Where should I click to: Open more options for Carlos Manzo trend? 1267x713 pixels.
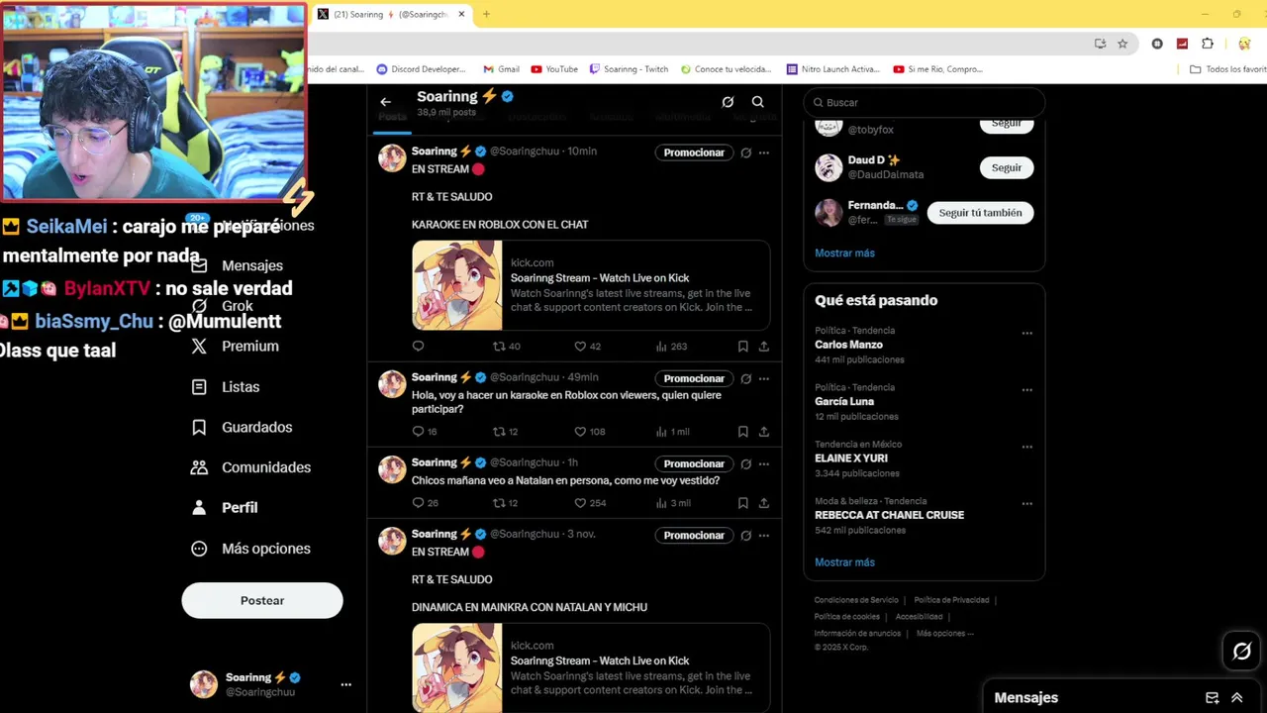point(1026,333)
